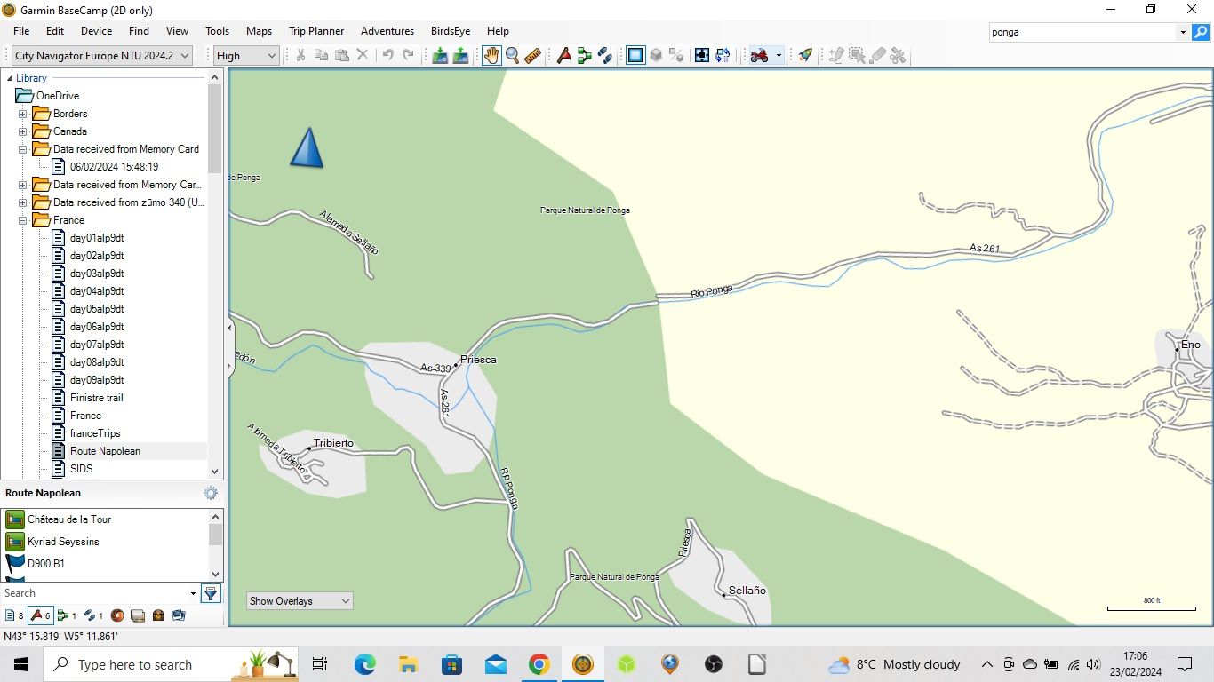Toggle the Garmin Adventures filter icon
The width and height of the screenshot is (1214, 682).
(117, 615)
